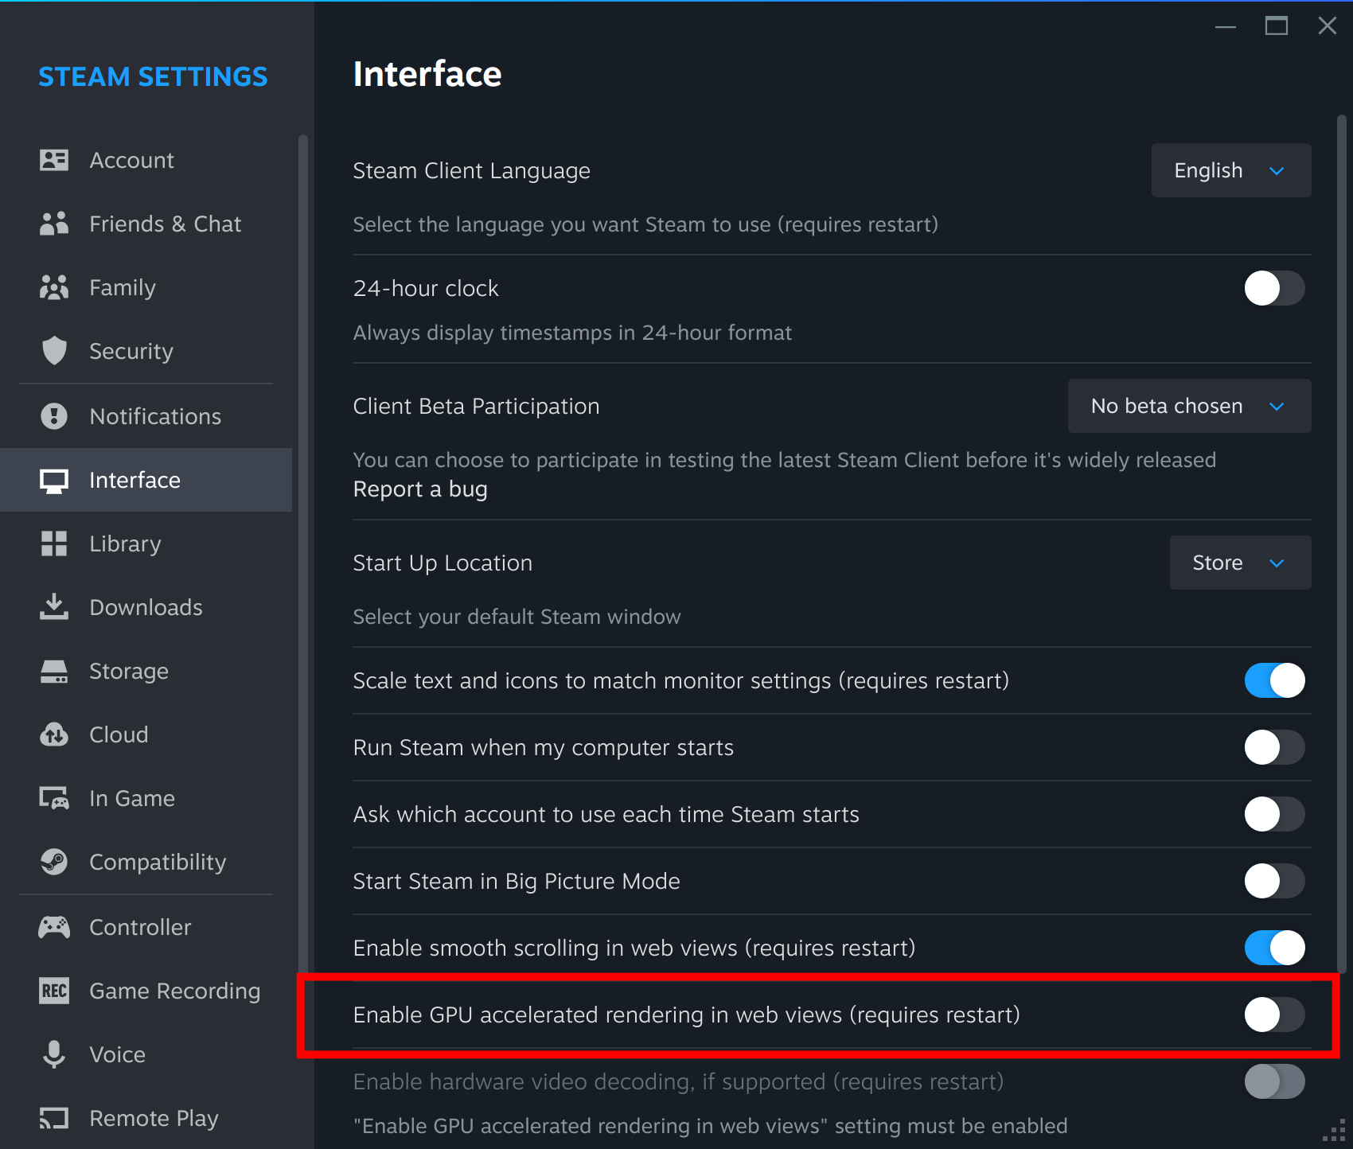Image resolution: width=1353 pixels, height=1149 pixels.
Task: Turn off smooth scrolling in web views
Action: pyautogui.click(x=1274, y=948)
